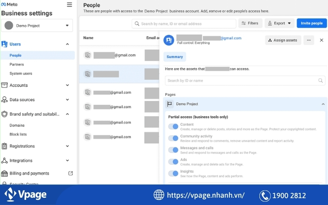The image size is (328, 205).
Task: Open the Demo Project account dropdown
Action: click(37, 26)
